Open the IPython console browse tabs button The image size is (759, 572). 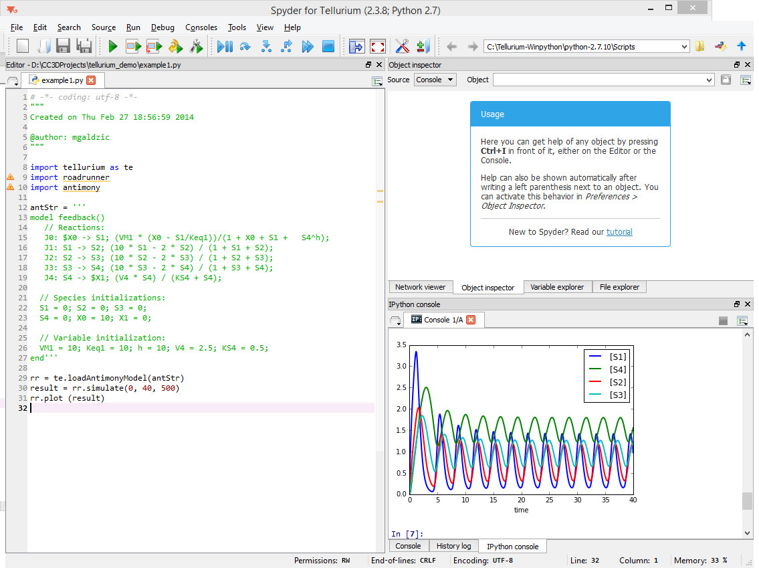click(395, 320)
